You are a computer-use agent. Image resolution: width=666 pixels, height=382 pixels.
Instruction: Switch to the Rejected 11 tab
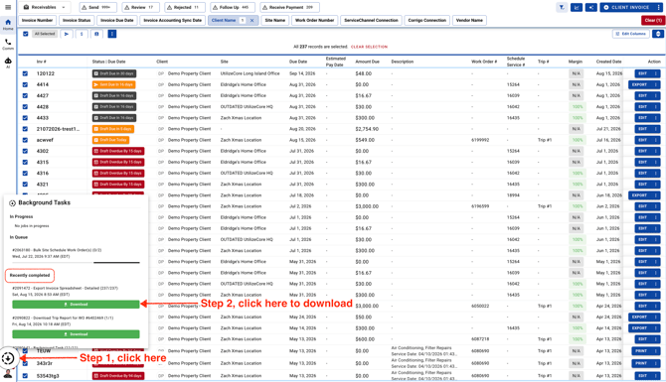tap(185, 7)
